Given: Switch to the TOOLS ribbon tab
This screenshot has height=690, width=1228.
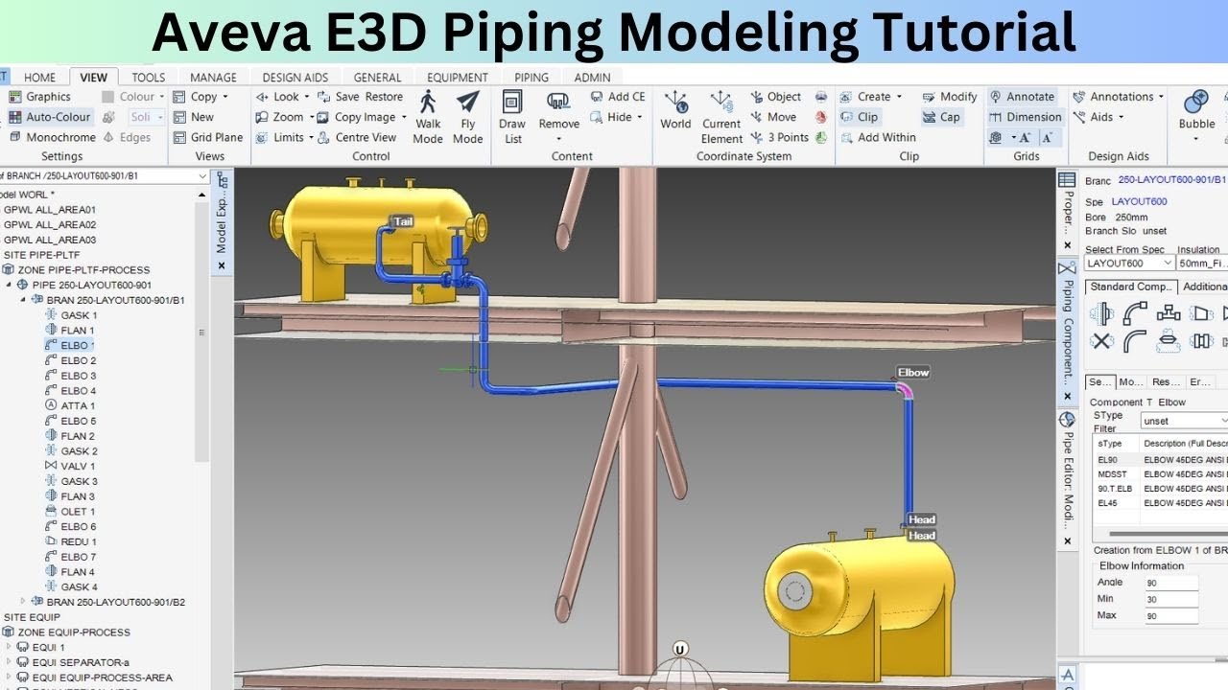Looking at the screenshot, I should tap(148, 78).
